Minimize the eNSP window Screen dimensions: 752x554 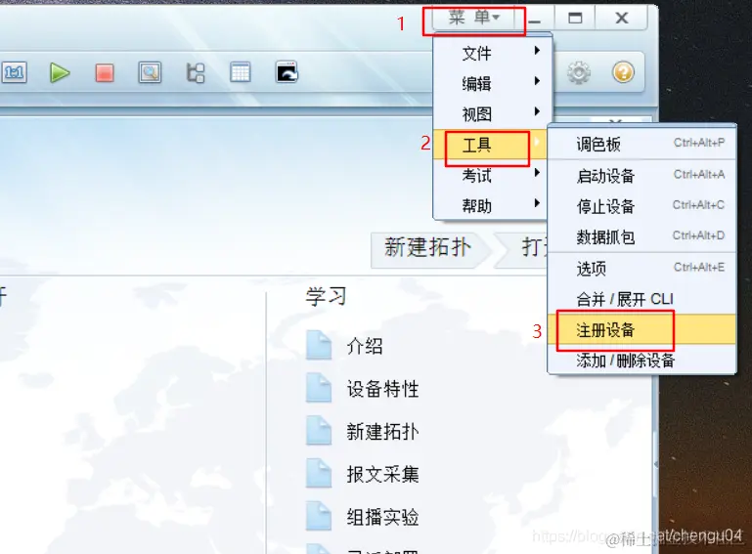point(535,19)
